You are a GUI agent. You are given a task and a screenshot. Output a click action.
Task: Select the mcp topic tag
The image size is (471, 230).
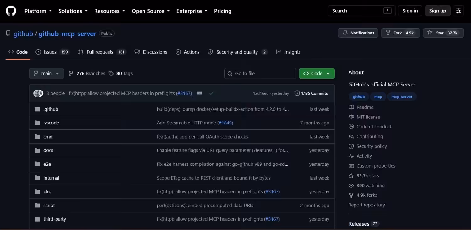pos(378,97)
